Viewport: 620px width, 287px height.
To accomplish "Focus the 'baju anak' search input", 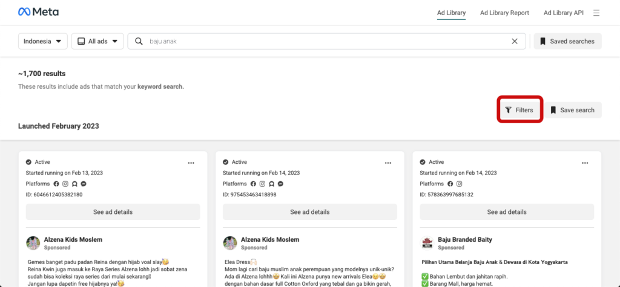I will [x=326, y=41].
